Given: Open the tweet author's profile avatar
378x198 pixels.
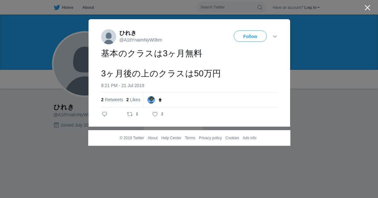Looking at the screenshot, I should tap(109, 37).
